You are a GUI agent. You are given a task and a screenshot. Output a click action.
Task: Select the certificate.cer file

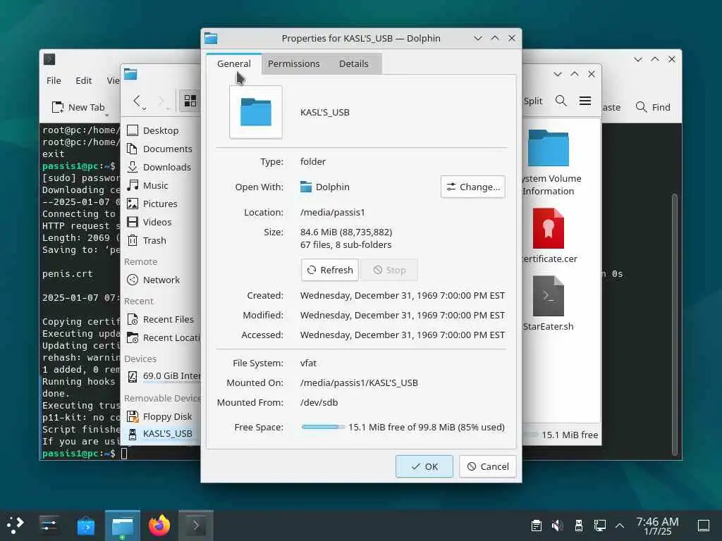549,235
